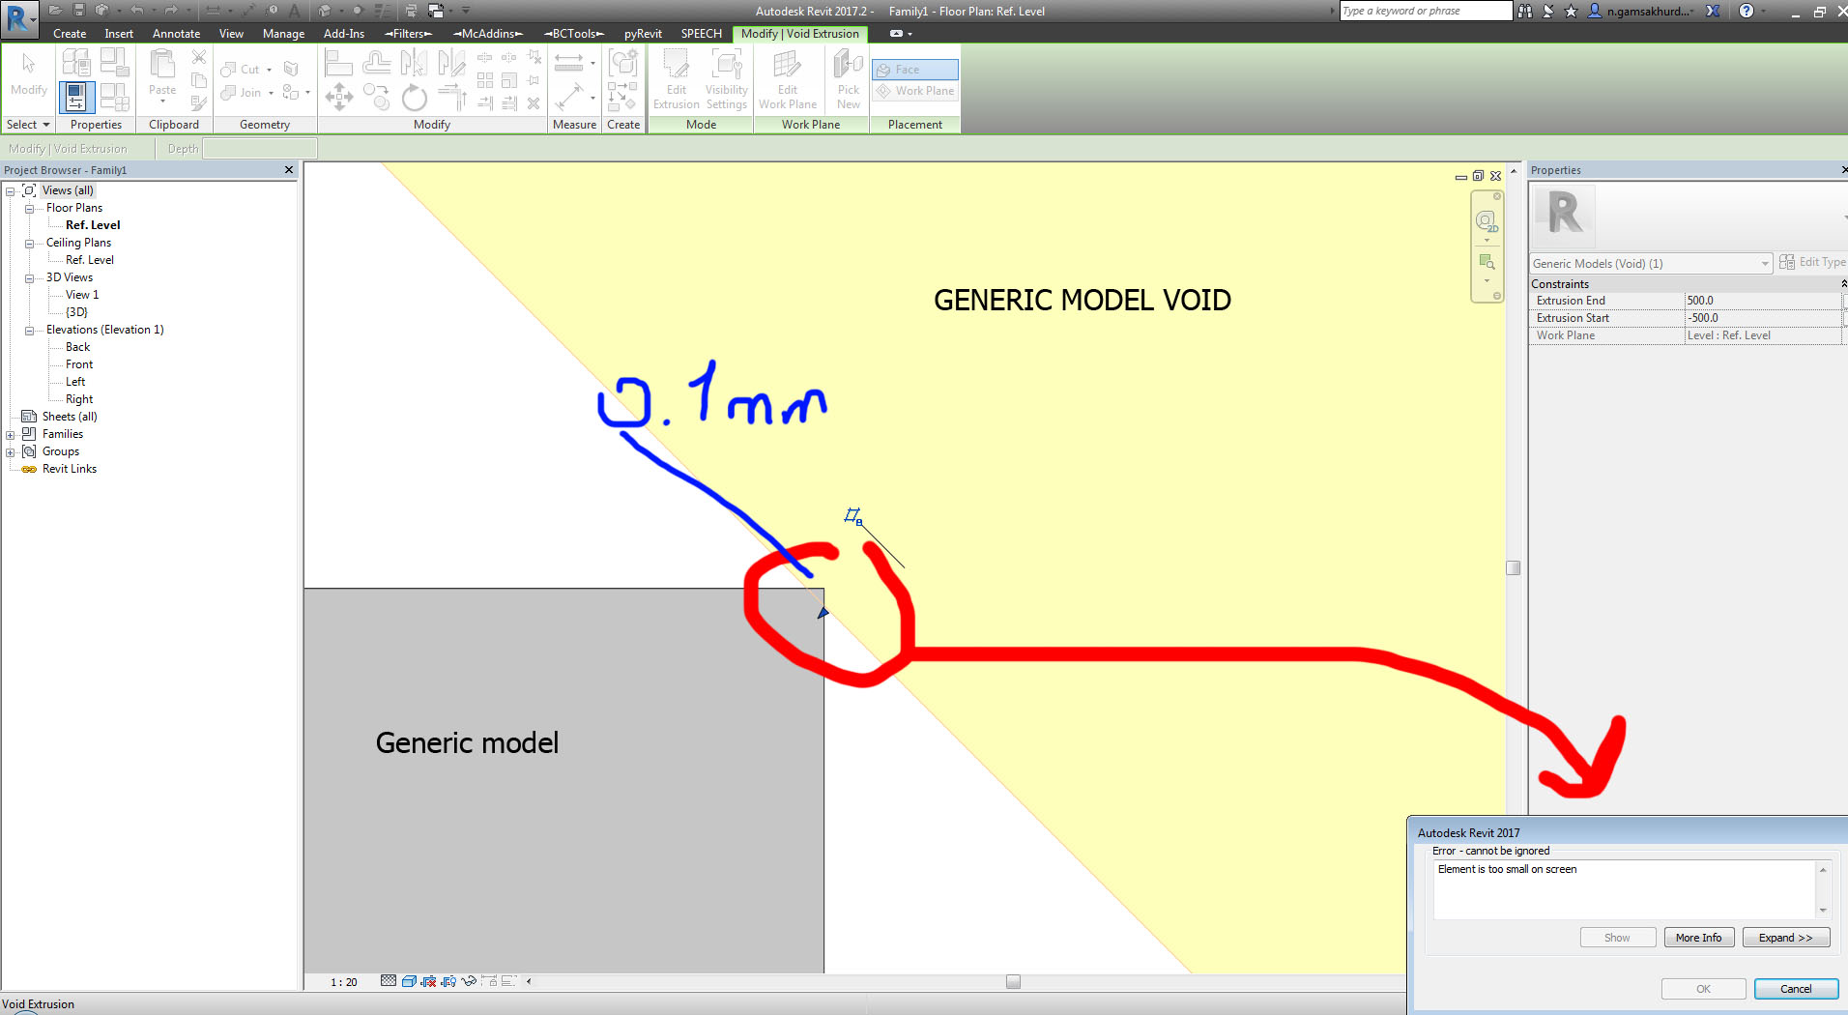Click the Visual Style icon in view bar
The image size is (1848, 1015).
[409, 981]
